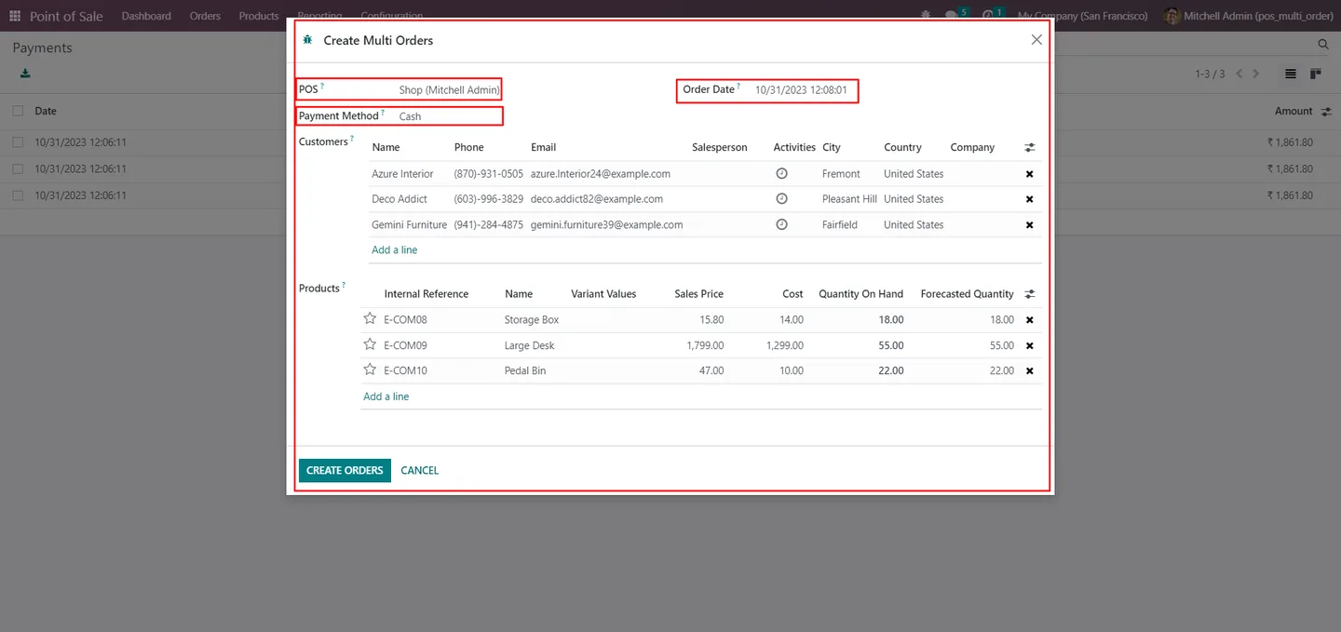The height and width of the screenshot is (632, 1341).
Task: Remove the Deco Addict customer row
Action: click(1029, 199)
